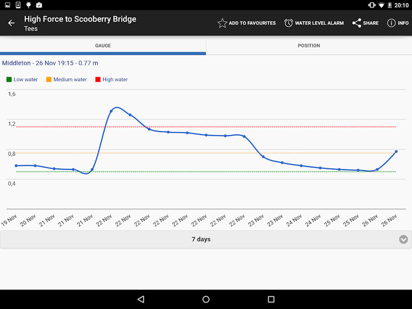Switch to the Position tab
This screenshot has width=412, height=309.
click(309, 46)
